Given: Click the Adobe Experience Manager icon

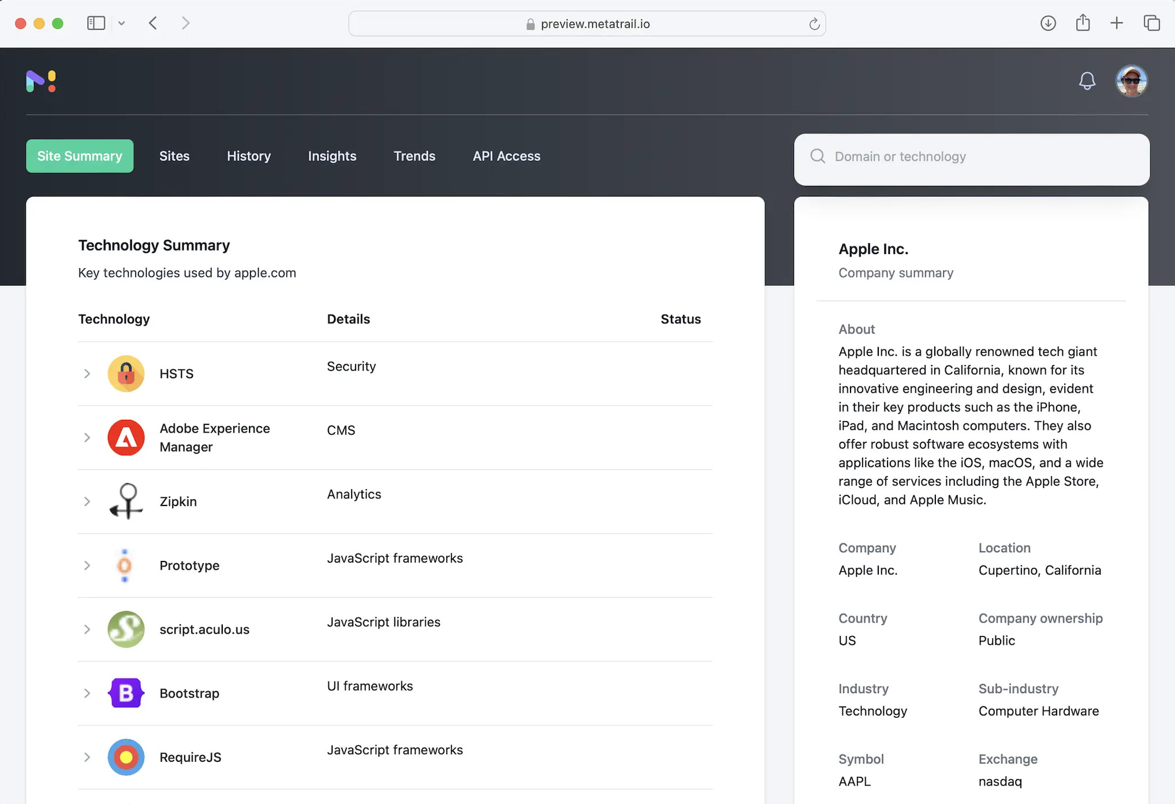Looking at the screenshot, I should [x=126, y=437].
